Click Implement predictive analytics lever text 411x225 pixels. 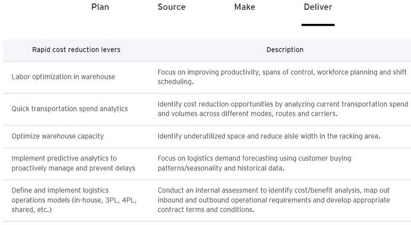pos(73,163)
